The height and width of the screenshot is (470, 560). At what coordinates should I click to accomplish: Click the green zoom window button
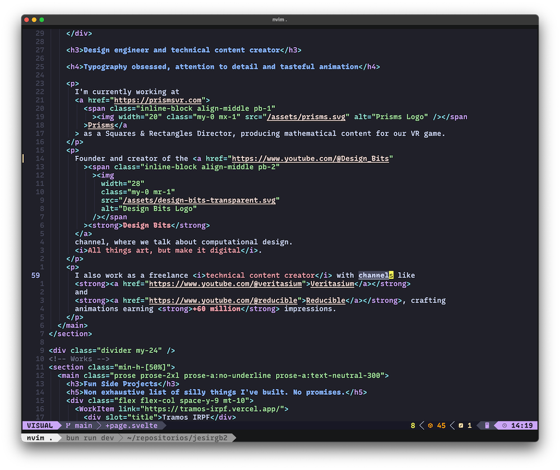tap(42, 20)
